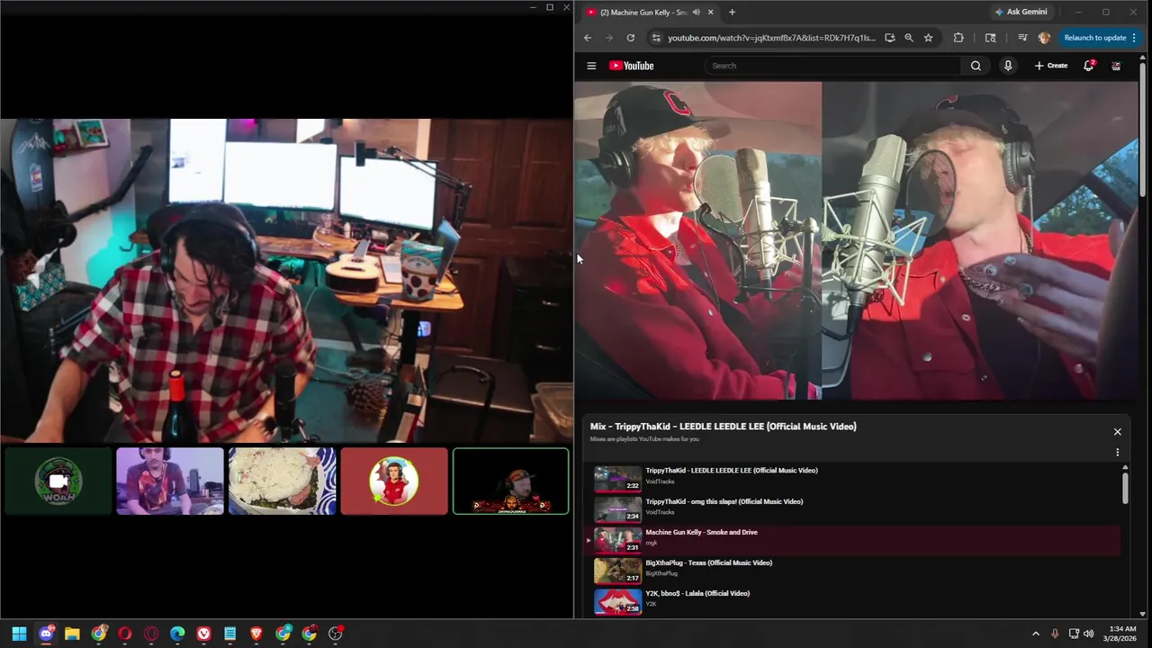Click the install app icon in address bar
1152x648 pixels.
click(889, 38)
